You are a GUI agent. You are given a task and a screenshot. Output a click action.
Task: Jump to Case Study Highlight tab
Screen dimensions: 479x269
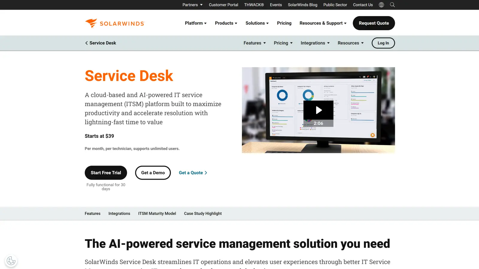[x=203, y=213]
